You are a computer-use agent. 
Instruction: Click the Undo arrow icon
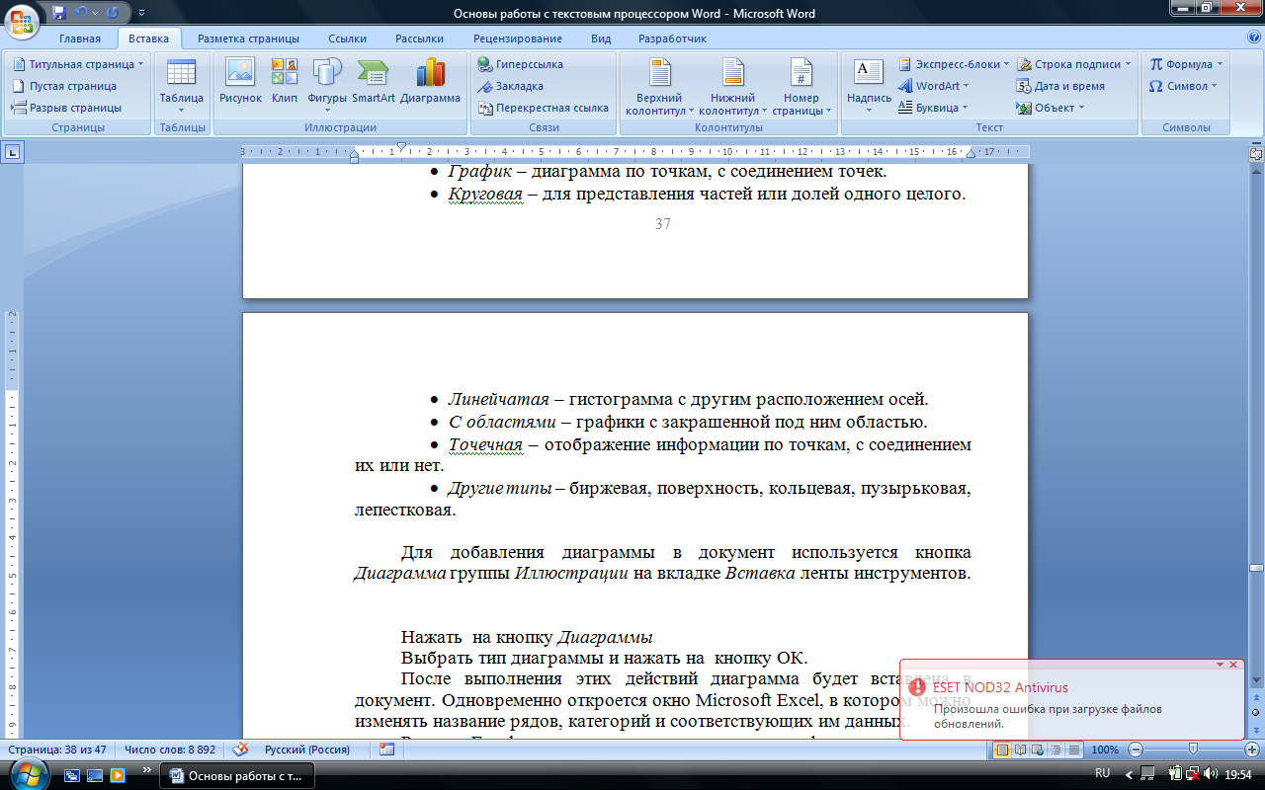click(x=81, y=13)
